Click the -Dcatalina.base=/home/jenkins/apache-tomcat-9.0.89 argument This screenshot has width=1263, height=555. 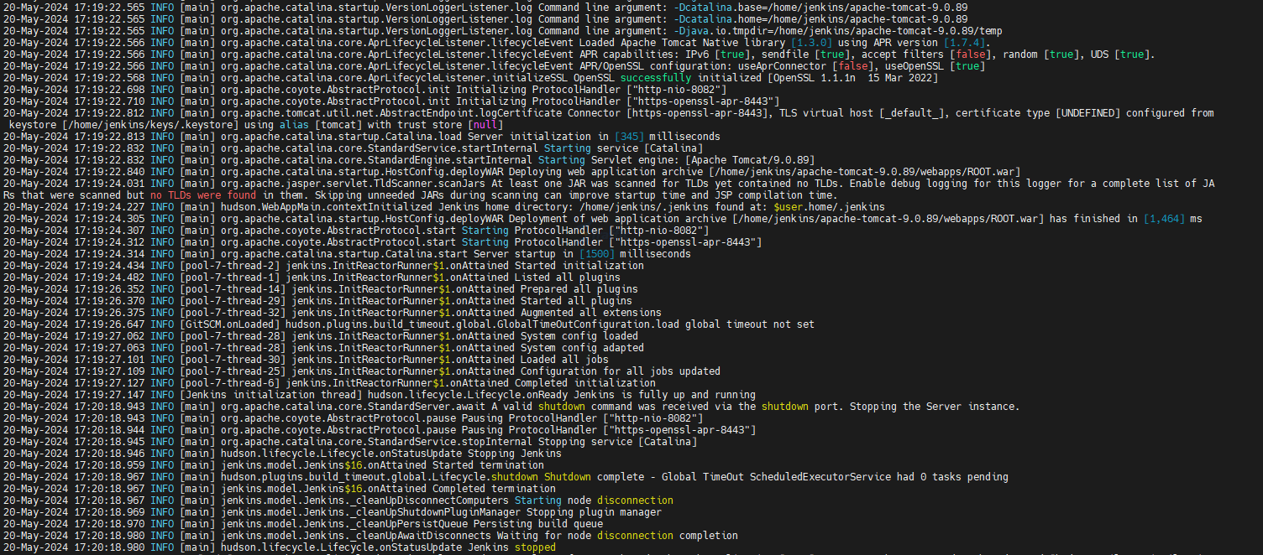[820, 7]
